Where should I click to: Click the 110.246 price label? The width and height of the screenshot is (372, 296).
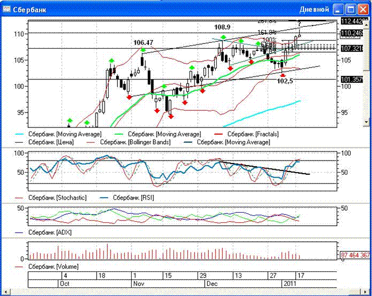[352, 33]
